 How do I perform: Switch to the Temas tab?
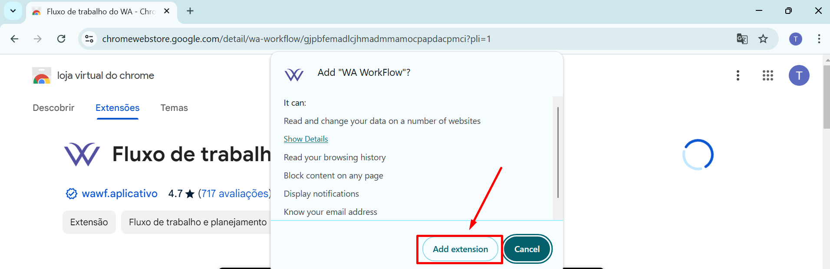pos(174,108)
